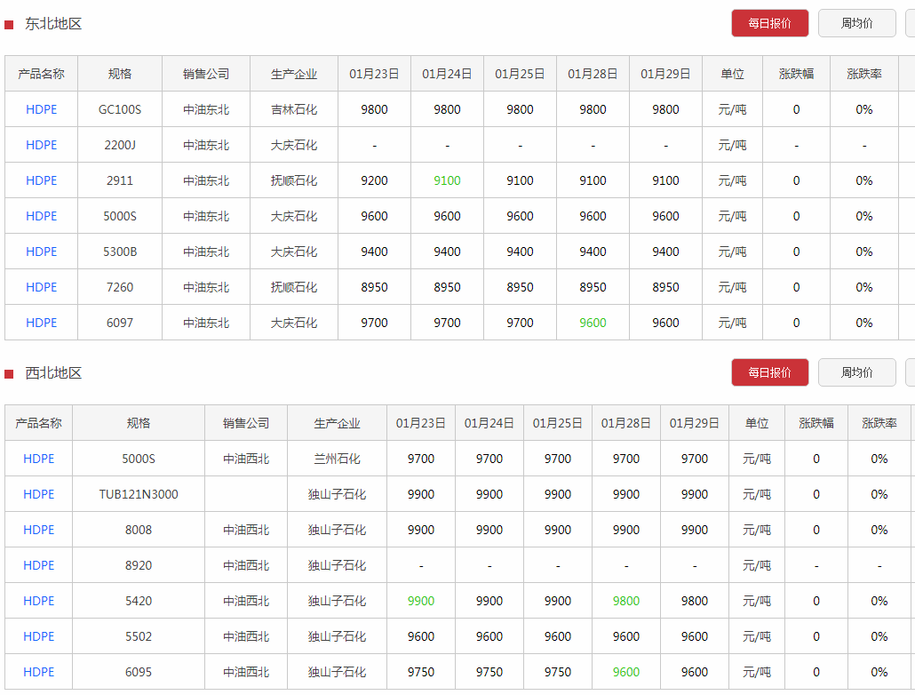Select 每日报价 in the 西北地区 section
The height and width of the screenshot is (695, 915).
tap(769, 372)
